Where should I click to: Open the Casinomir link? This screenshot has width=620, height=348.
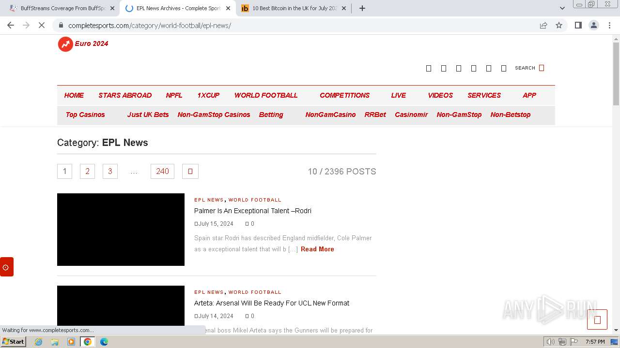(411, 115)
